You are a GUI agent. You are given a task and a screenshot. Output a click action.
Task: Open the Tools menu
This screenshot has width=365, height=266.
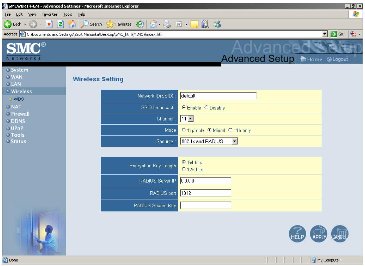68,14
